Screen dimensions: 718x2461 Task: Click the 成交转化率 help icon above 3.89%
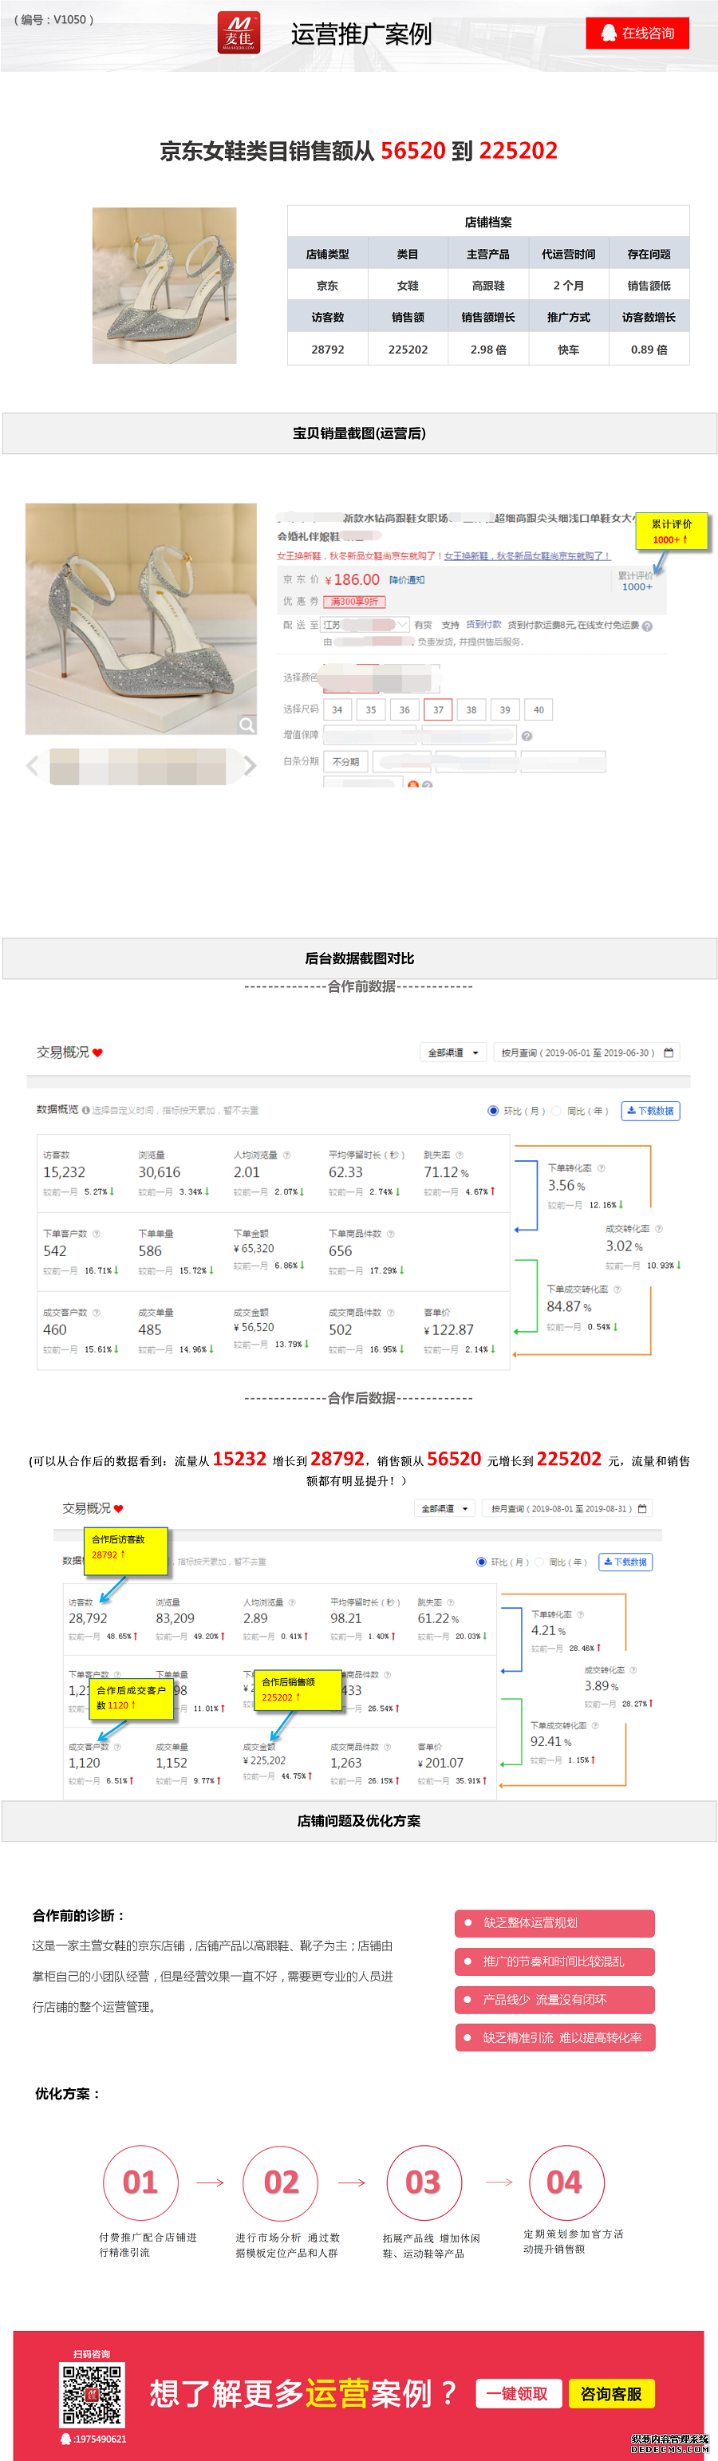633,1670
